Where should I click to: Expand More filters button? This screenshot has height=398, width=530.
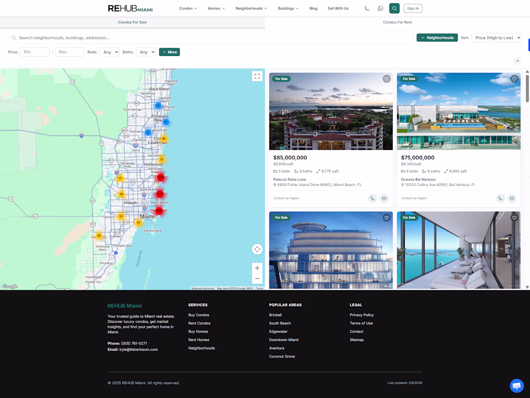click(169, 52)
